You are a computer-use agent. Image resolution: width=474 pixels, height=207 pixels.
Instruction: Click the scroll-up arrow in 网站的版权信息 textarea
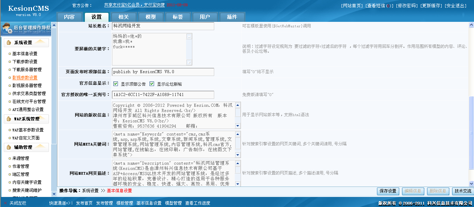click(238, 105)
